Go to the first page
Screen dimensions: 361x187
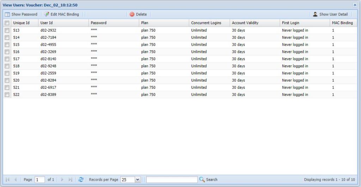point(7,180)
